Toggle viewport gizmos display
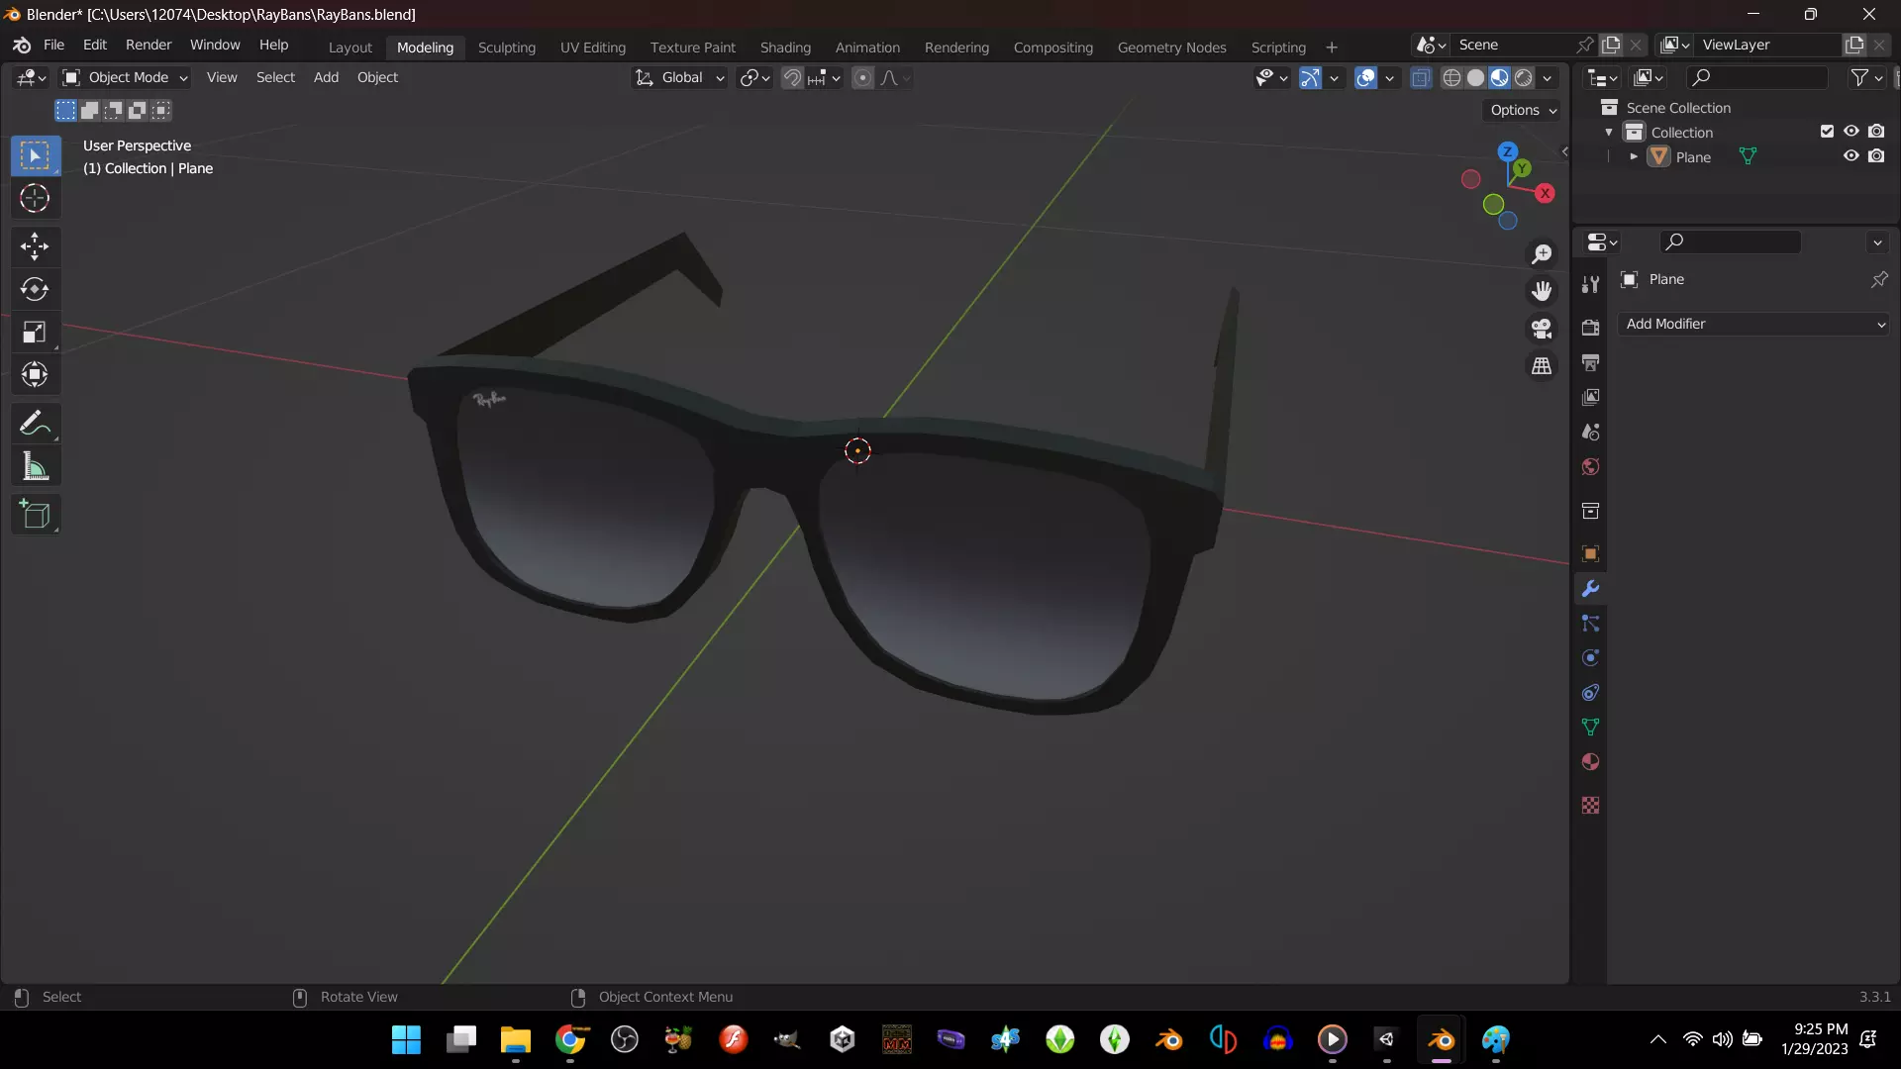The width and height of the screenshot is (1901, 1069). [1310, 78]
